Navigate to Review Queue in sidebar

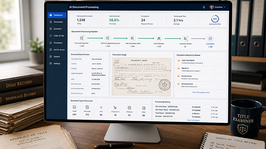pos(57,50)
